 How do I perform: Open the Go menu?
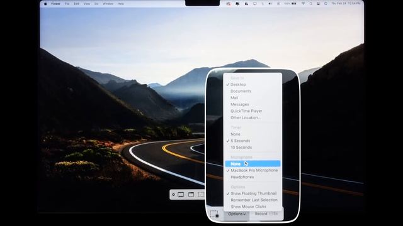coord(96,4)
